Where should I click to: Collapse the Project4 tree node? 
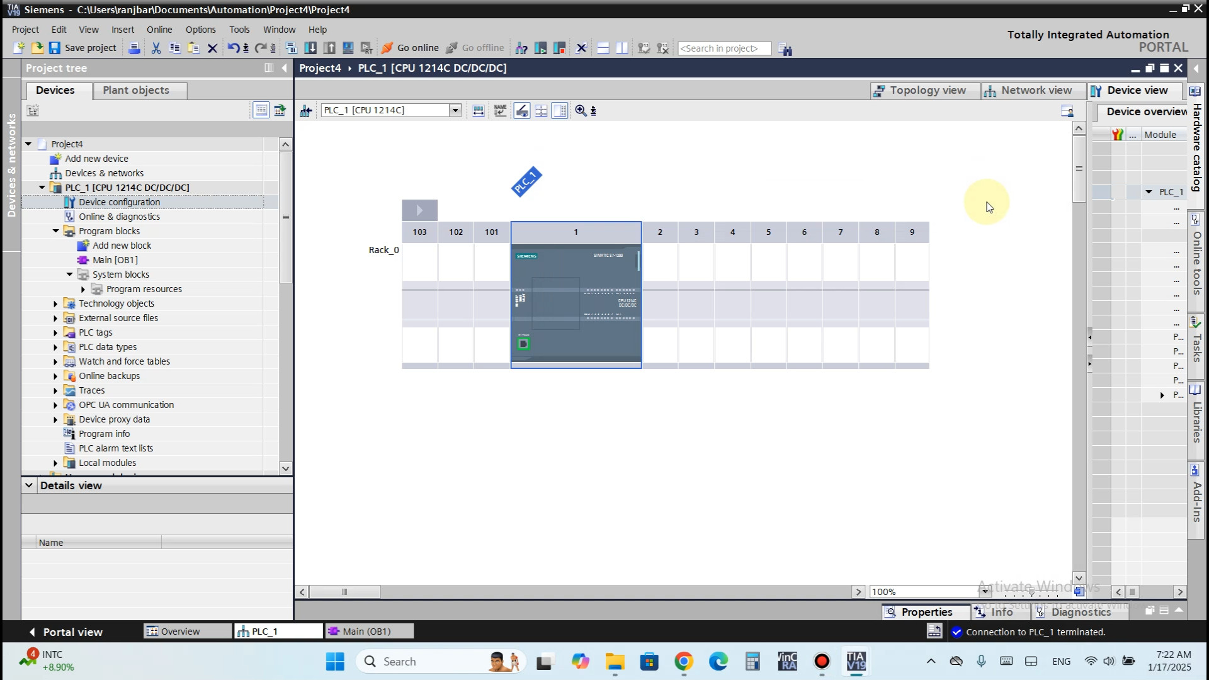tap(28, 144)
